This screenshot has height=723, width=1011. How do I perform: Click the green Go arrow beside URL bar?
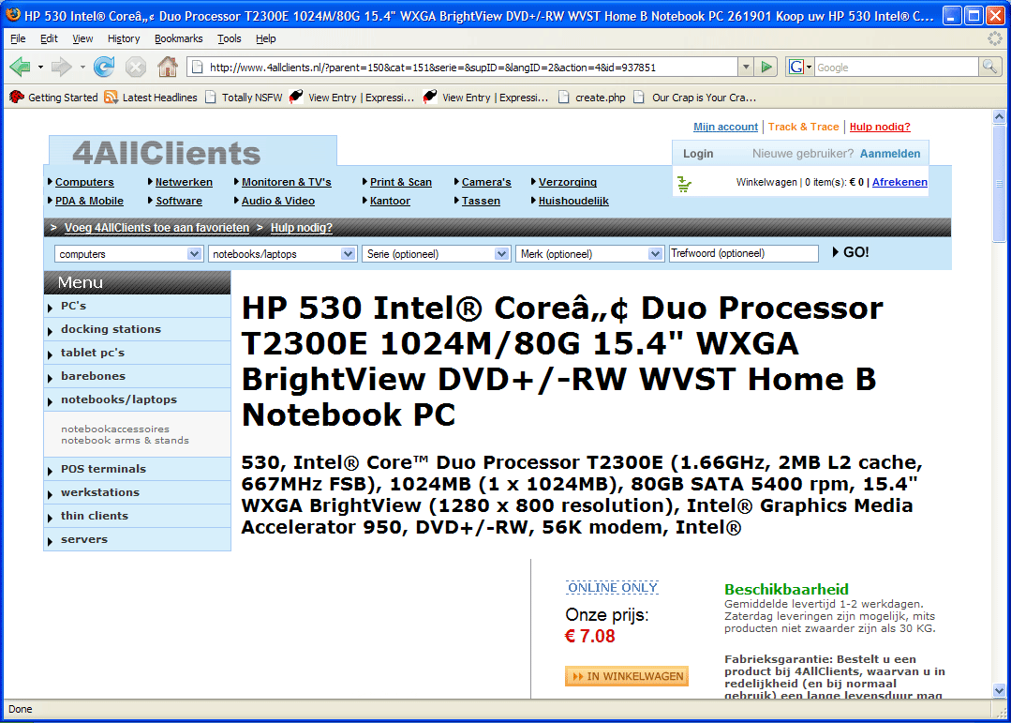pos(766,68)
